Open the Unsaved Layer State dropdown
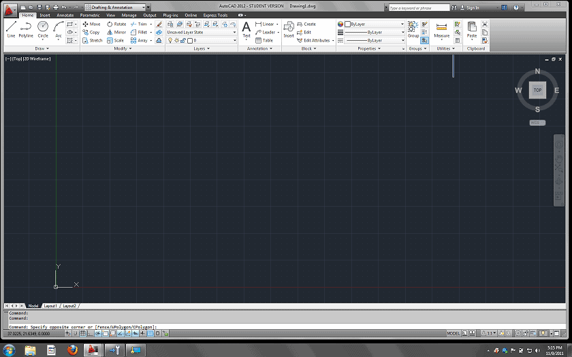The image size is (572, 357). click(202, 32)
